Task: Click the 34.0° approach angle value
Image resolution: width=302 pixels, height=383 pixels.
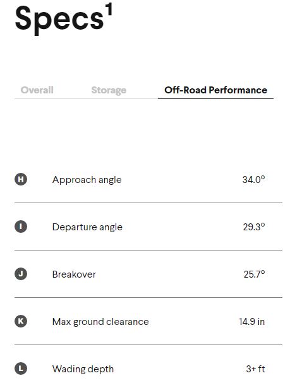Action: [253, 180]
